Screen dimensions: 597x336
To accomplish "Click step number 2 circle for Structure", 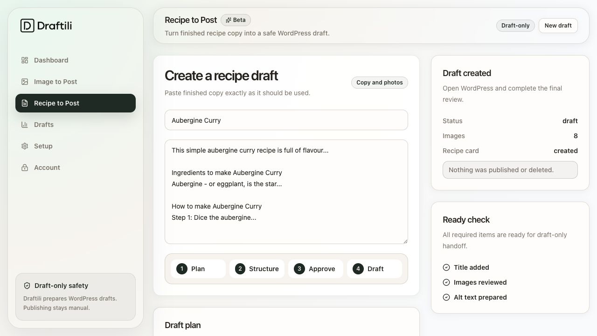I will point(240,269).
